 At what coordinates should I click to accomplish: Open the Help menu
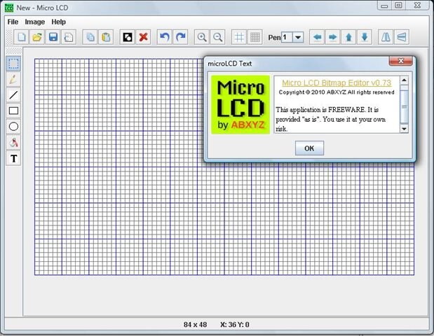59,22
